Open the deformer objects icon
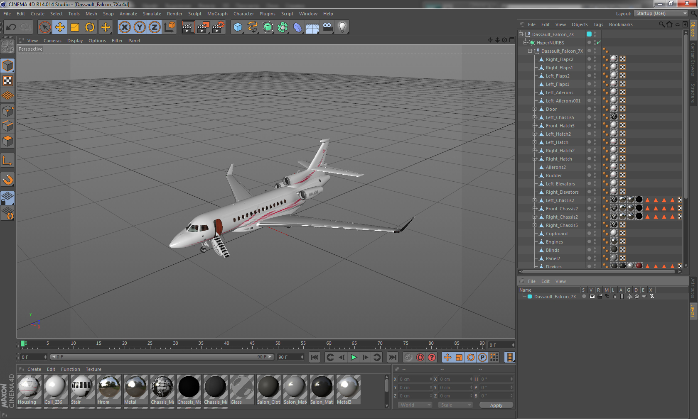 pyautogui.click(x=297, y=27)
